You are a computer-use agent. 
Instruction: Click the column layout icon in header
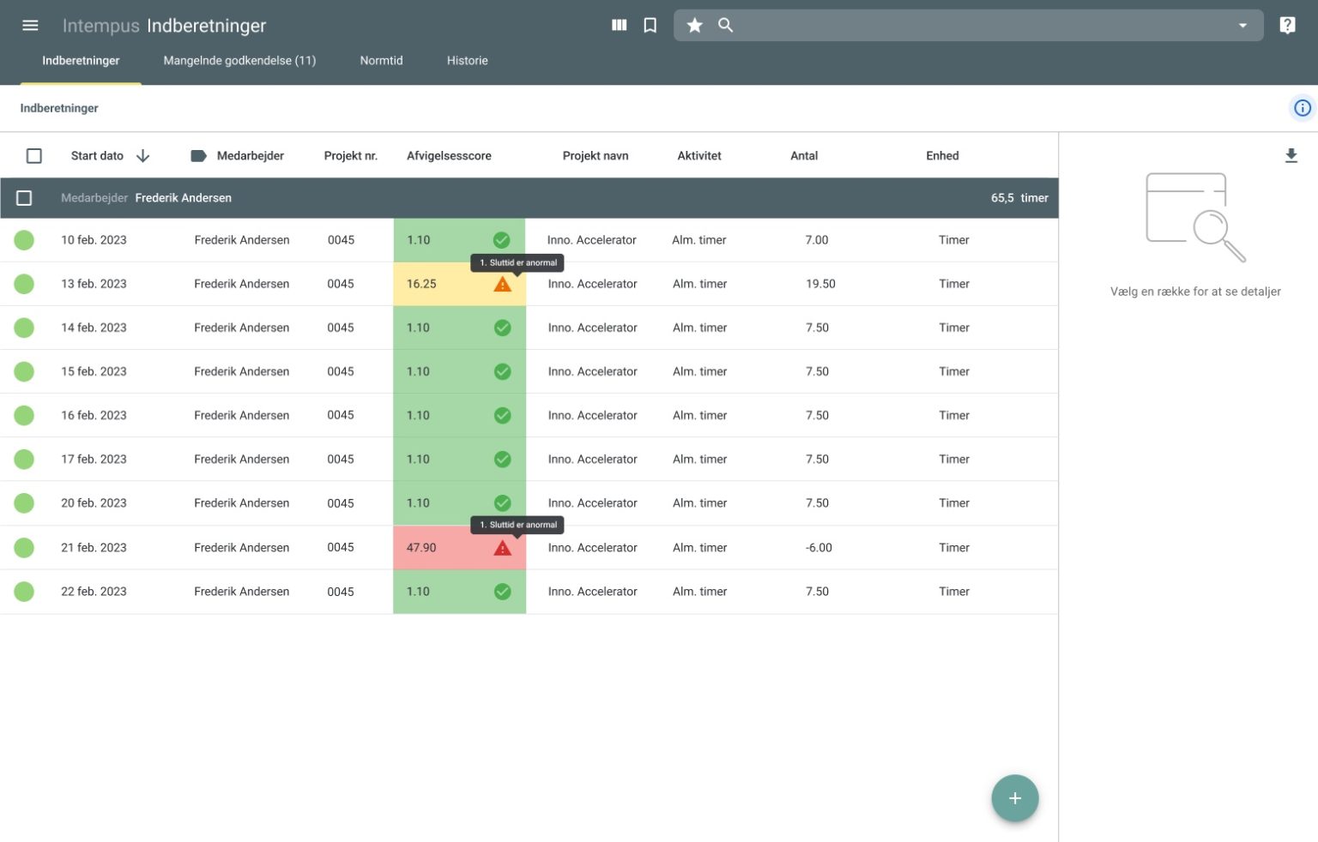[x=619, y=26]
